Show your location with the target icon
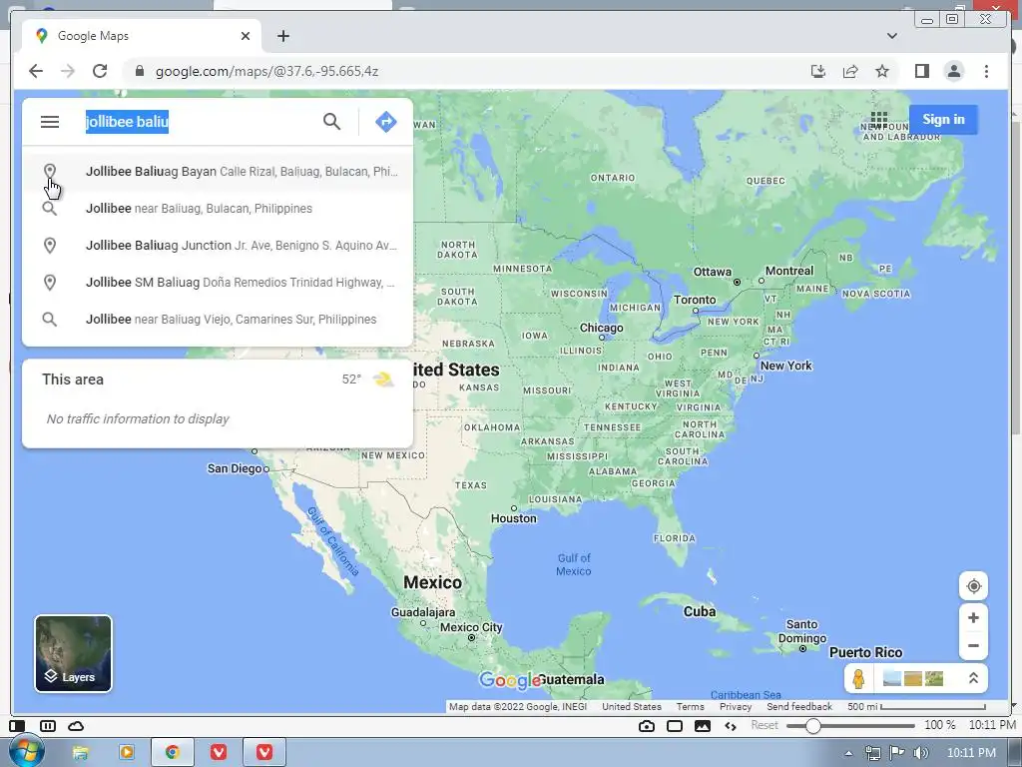The width and height of the screenshot is (1022, 767). coord(973,586)
